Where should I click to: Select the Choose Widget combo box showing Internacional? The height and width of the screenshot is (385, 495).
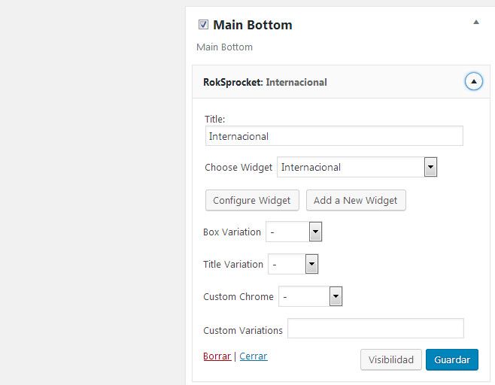(x=357, y=167)
